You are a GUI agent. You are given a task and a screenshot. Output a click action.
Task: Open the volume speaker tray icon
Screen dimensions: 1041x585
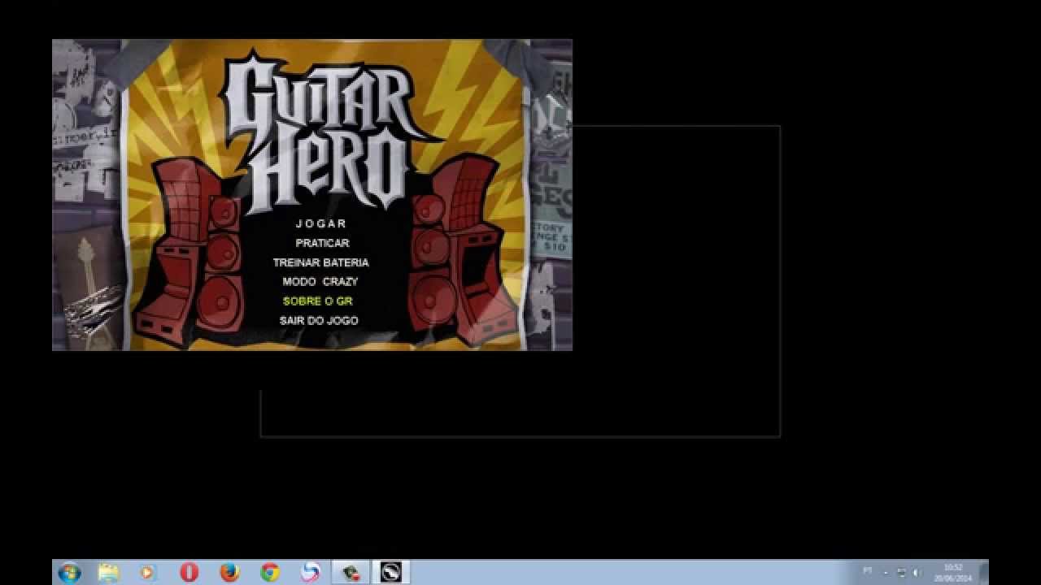tap(917, 573)
